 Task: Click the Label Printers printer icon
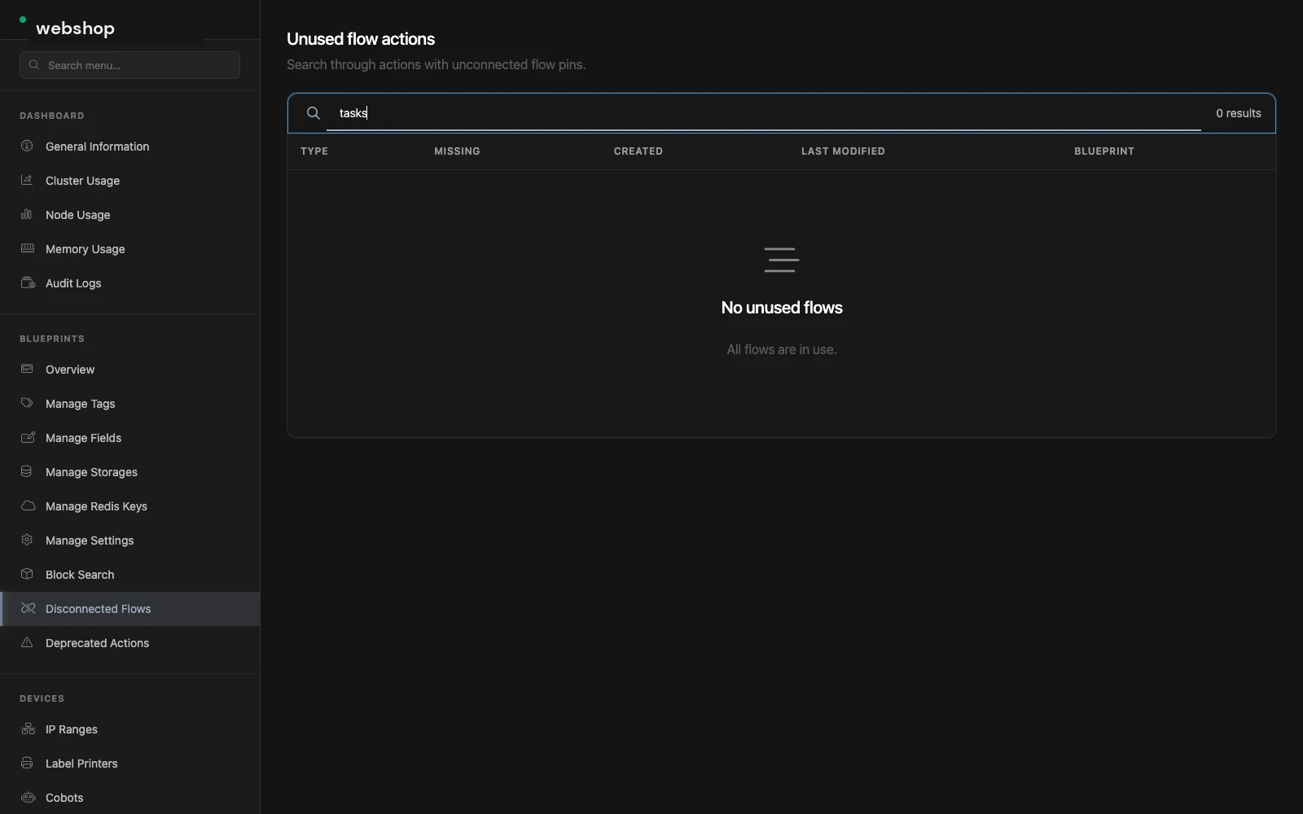(27, 763)
